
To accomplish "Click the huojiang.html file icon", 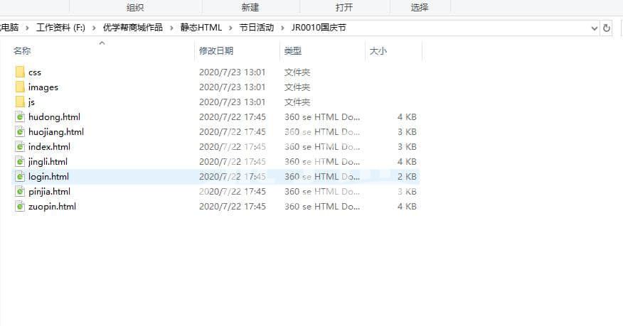I will pos(20,132).
